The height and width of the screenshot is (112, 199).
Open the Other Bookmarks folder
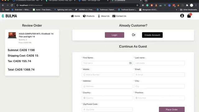[x=188, y=10]
